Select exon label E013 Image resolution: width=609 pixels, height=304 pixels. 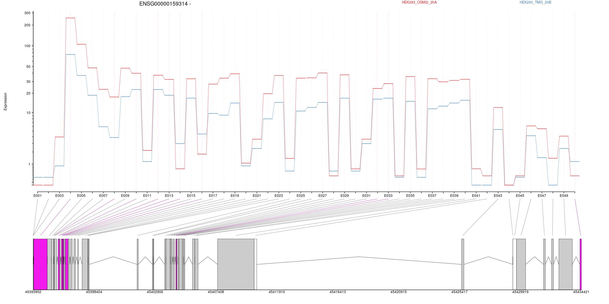169,196
